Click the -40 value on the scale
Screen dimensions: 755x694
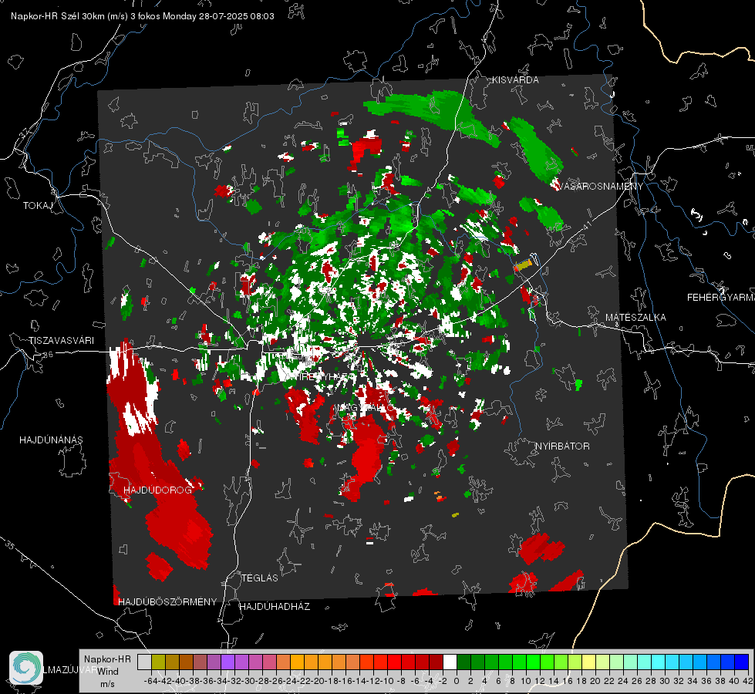178,681
